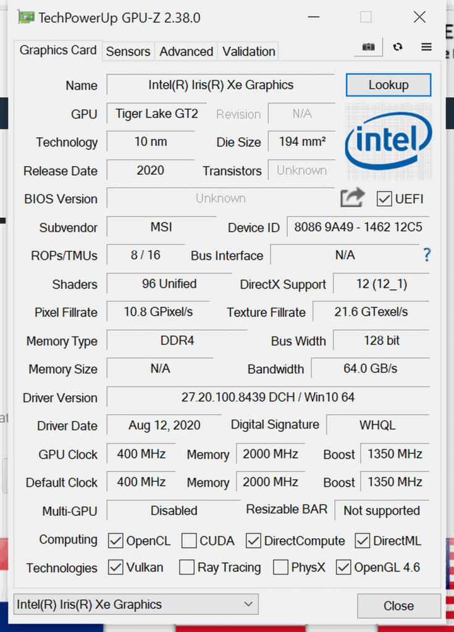
Task: Click the Intel logo image
Action: (x=389, y=141)
